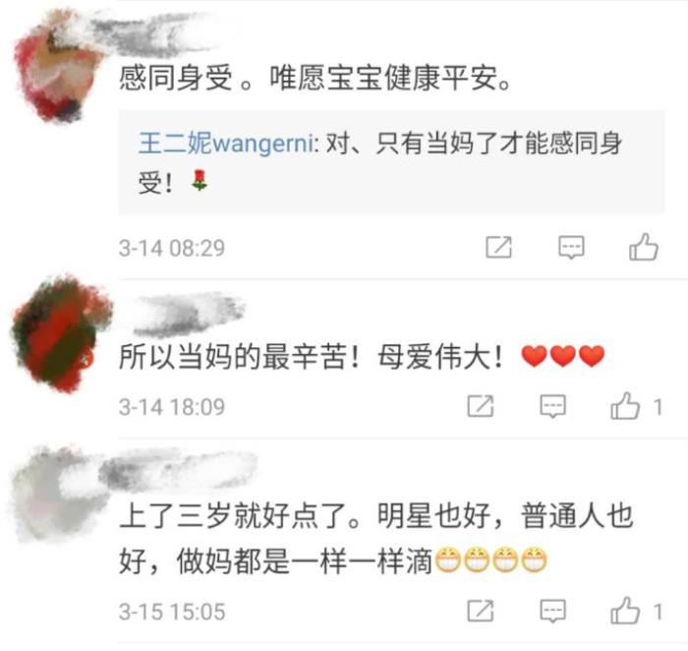Repost the 3-15 15:05 comment
Image resolution: width=688 pixels, height=651 pixels.
[481, 611]
